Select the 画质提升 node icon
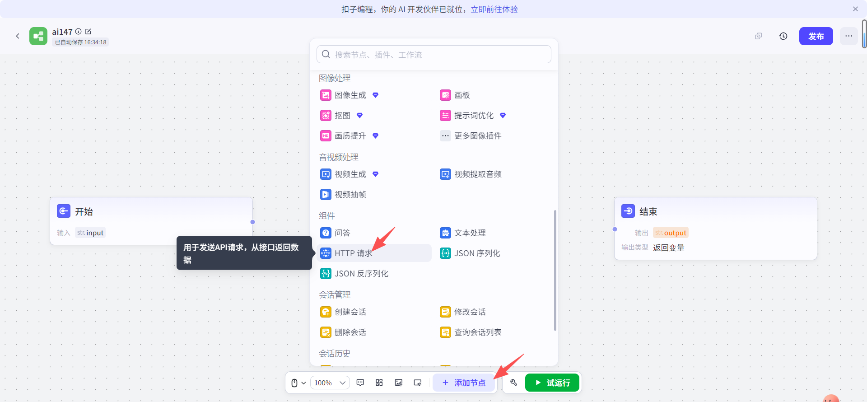Screen dimensions: 867x402 click(326, 136)
